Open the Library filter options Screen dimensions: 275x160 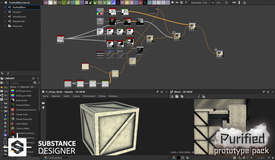[x=35, y=83]
